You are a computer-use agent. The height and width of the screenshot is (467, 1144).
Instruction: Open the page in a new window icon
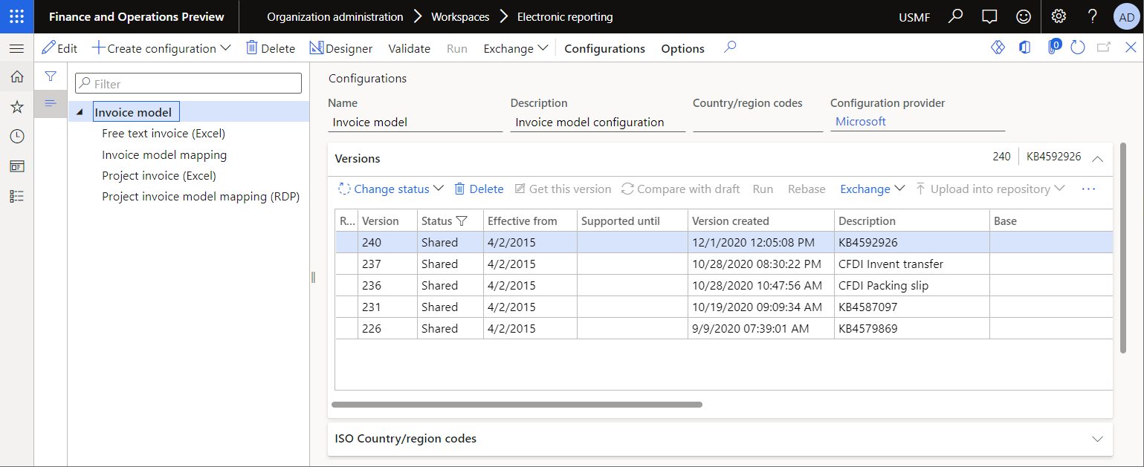(1102, 47)
